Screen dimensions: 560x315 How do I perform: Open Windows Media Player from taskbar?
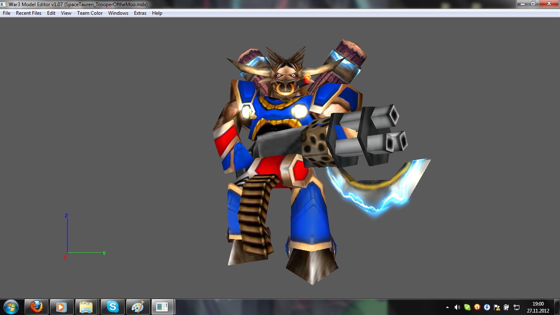[61, 307]
